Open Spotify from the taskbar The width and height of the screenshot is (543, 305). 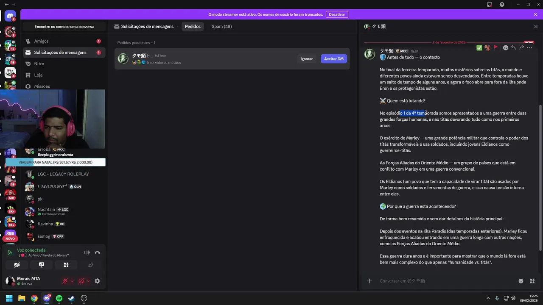(59, 298)
